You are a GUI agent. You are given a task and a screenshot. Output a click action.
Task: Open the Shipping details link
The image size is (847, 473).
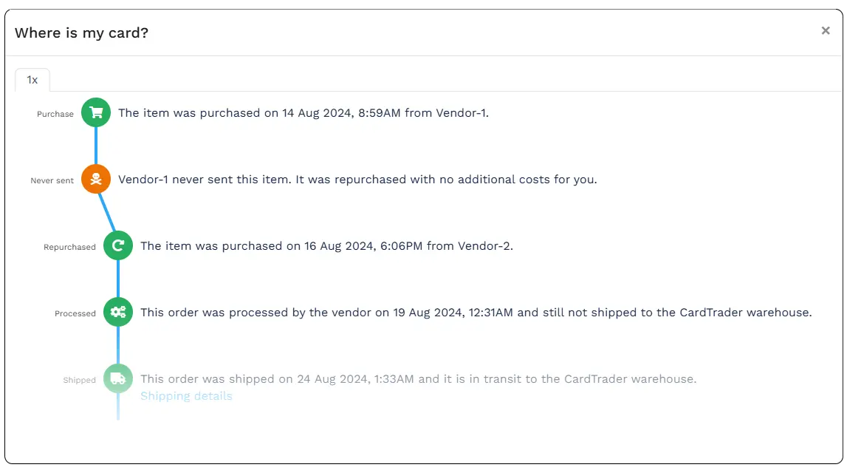pyautogui.click(x=186, y=396)
